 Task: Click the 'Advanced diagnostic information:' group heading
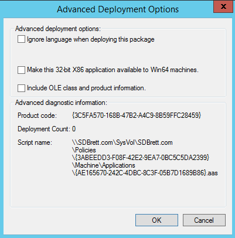[x=61, y=103]
